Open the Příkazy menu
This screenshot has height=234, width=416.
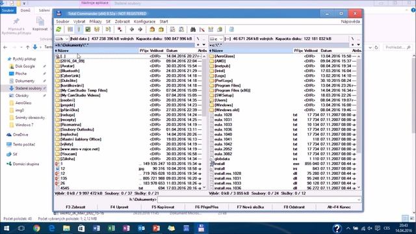tap(96, 21)
